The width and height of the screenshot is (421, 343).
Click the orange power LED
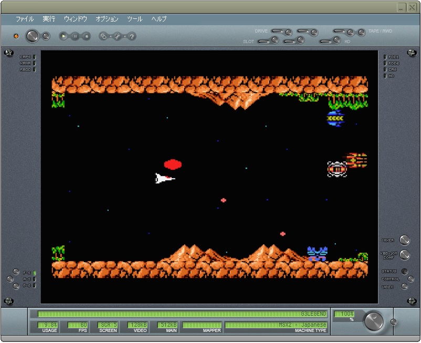click(16, 36)
